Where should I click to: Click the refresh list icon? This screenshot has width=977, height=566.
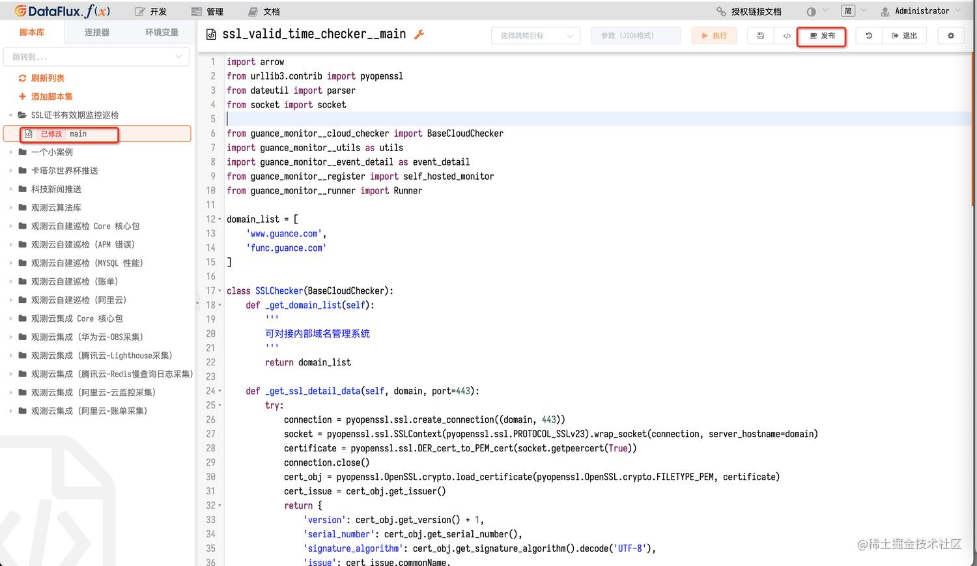22,78
